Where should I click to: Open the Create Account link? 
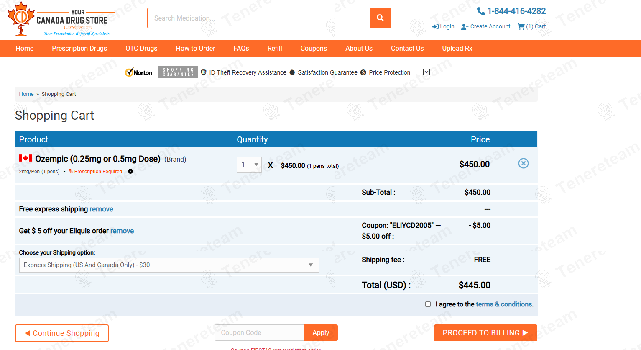tap(485, 26)
